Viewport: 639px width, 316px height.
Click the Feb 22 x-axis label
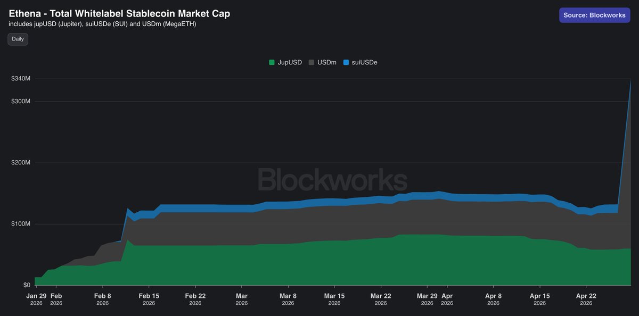pyautogui.click(x=195, y=299)
